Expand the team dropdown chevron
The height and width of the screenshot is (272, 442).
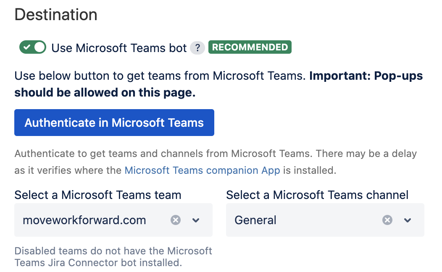coord(196,220)
